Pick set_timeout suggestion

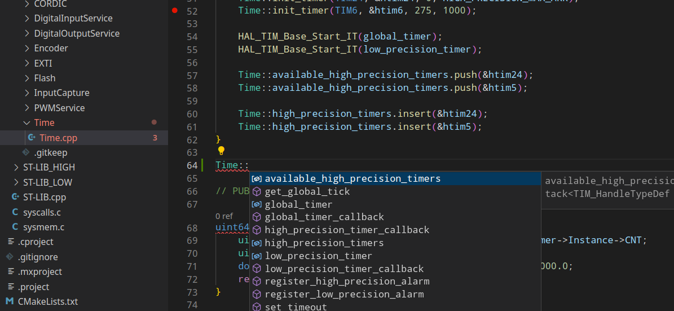point(395,306)
